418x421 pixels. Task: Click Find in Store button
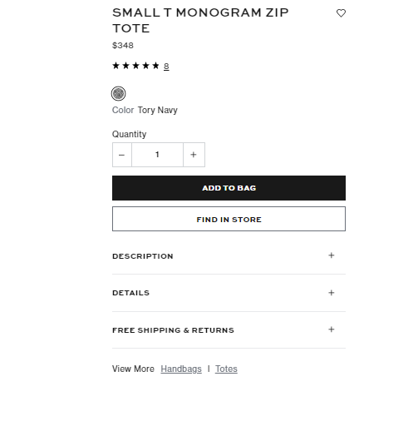pos(229,219)
